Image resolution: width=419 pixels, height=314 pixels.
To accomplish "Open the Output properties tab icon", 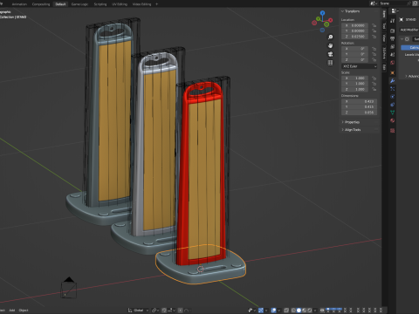I will (x=392, y=38).
